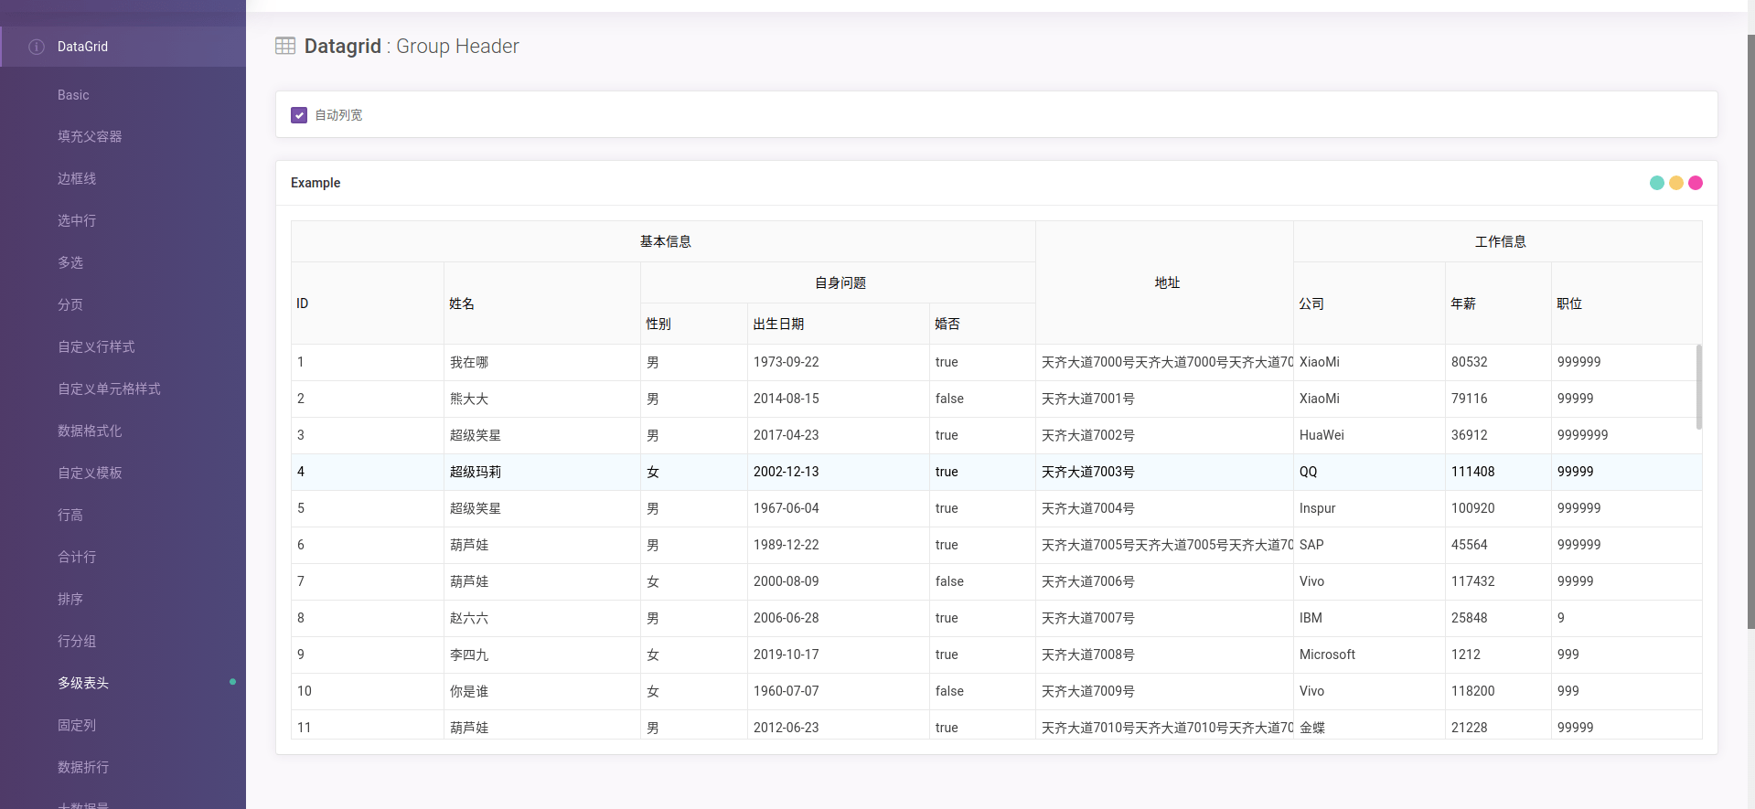Click the pink dot in Example header
Viewport: 1755px width, 809px height.
click(1695, 183)
